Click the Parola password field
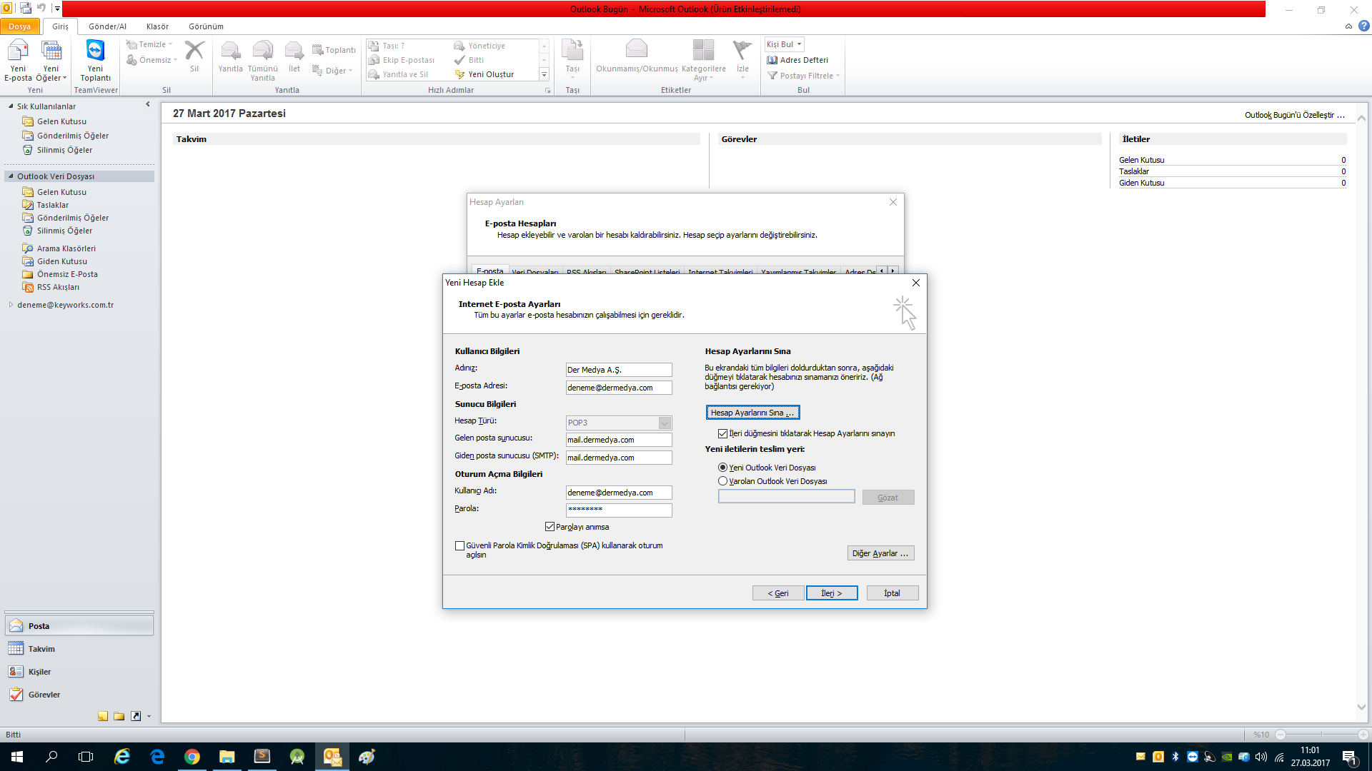The height and width of the screenshot is (771, 1372). (x=619, y=510)
